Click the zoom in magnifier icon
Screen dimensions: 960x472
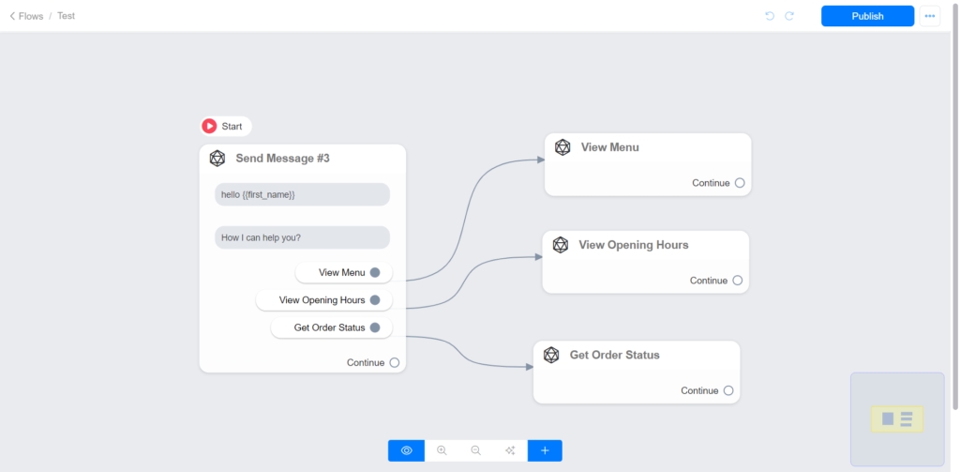[x=442, y=450]
